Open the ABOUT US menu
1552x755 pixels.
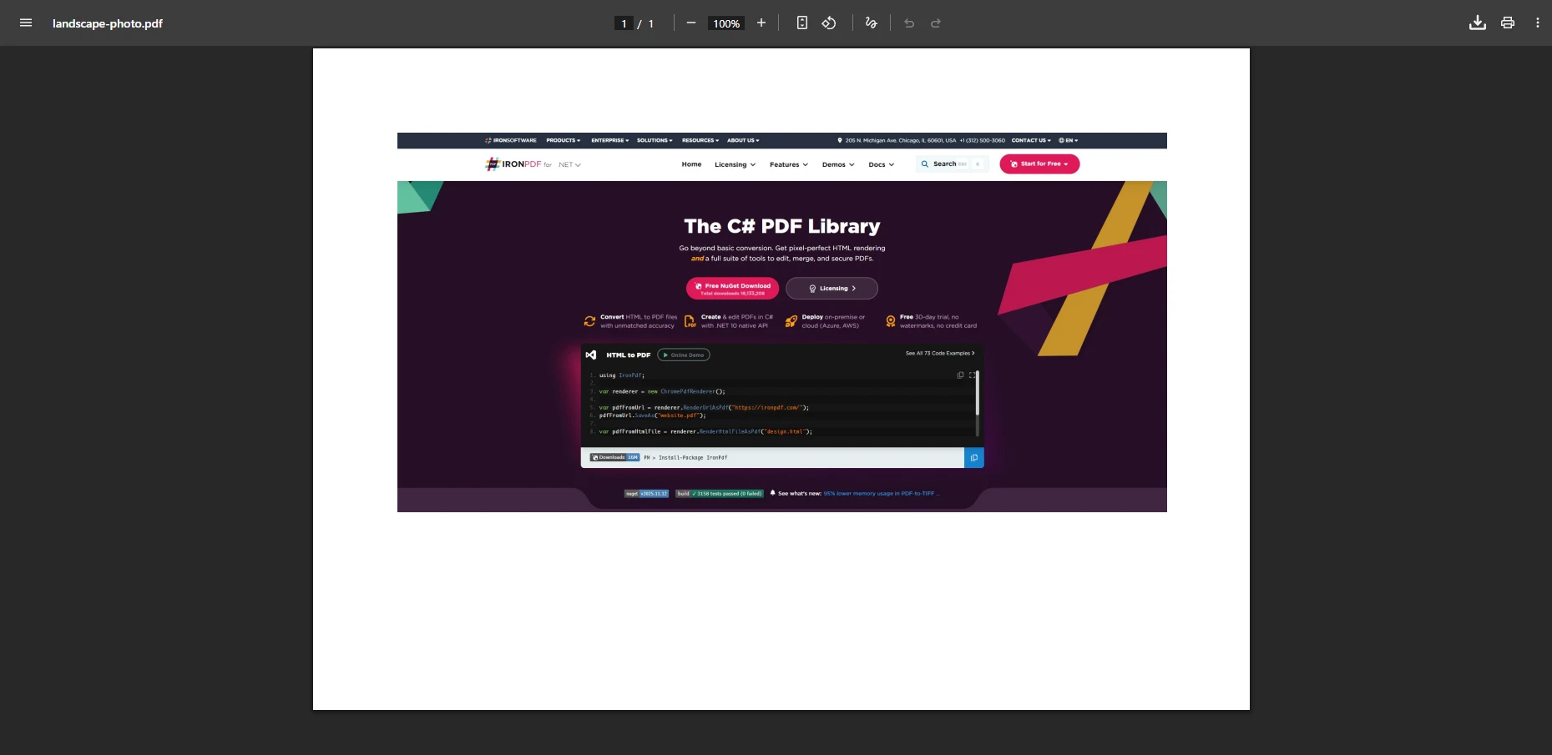point(742,140)
